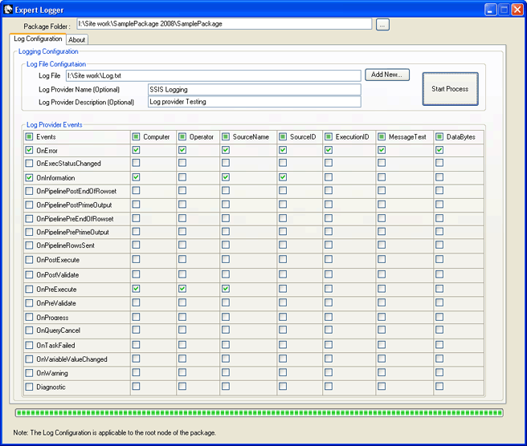Toggle the Operator column header checkbox
Image resolution: width=527 pixels, height=446 pixels.
click(x=182, y=137)
